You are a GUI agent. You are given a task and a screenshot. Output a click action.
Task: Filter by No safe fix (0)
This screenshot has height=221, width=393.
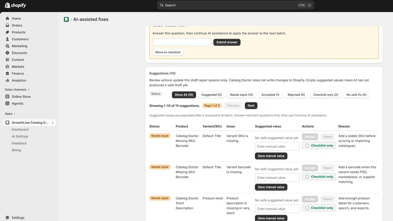pos(356,95)
